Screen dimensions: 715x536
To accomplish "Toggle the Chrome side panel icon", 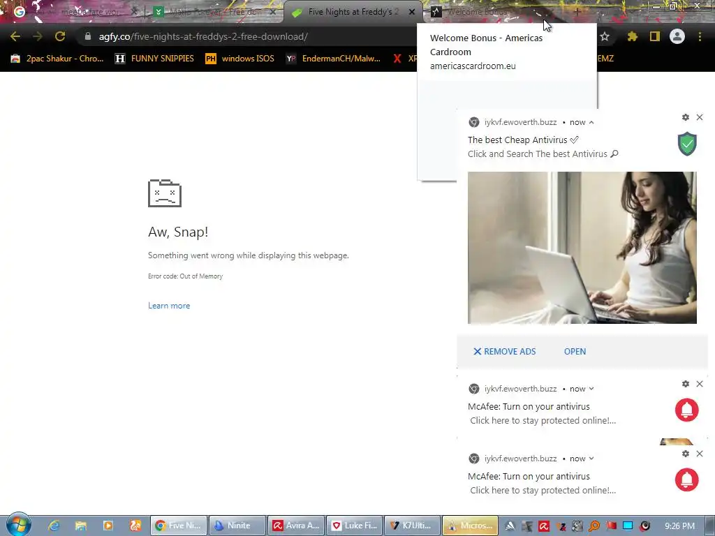I will click(x=654, y=36).
